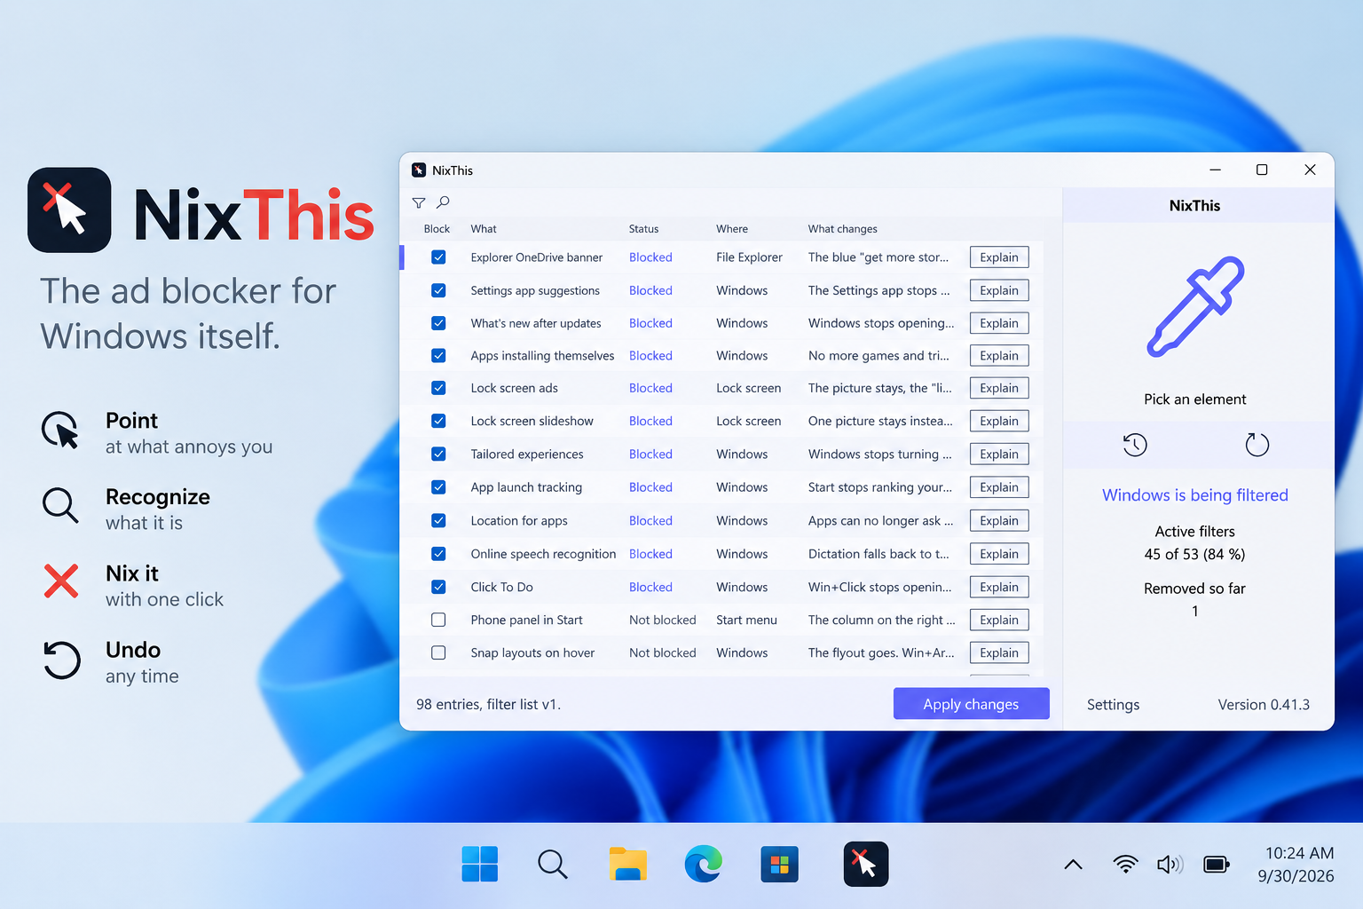Image resolution: width=1363 pixels, height=909 pixels.
Task: Click Explain for Location for apps
Action: coord(999,520)
